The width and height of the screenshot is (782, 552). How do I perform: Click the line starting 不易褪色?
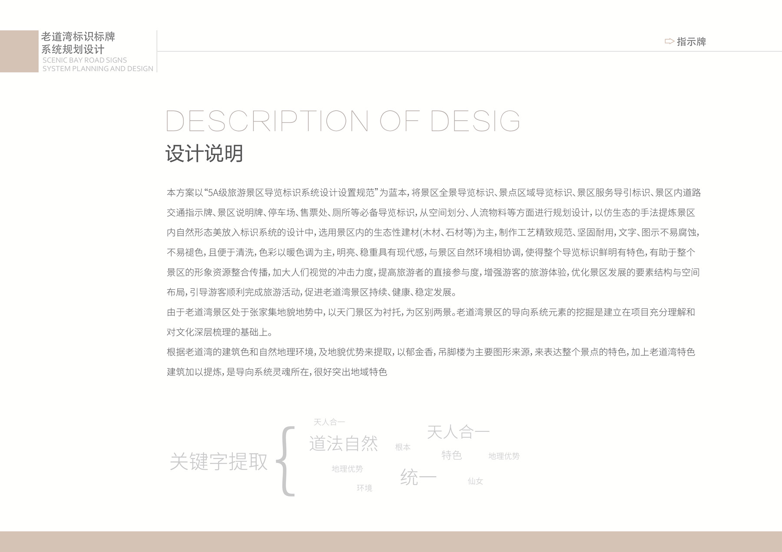tap(431, 253)
